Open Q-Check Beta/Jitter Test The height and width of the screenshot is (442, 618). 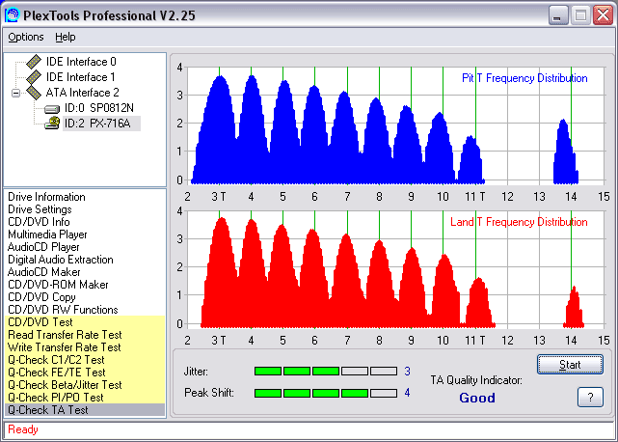[85, 385]
